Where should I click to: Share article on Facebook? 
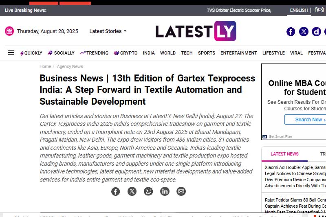point(115,191)
